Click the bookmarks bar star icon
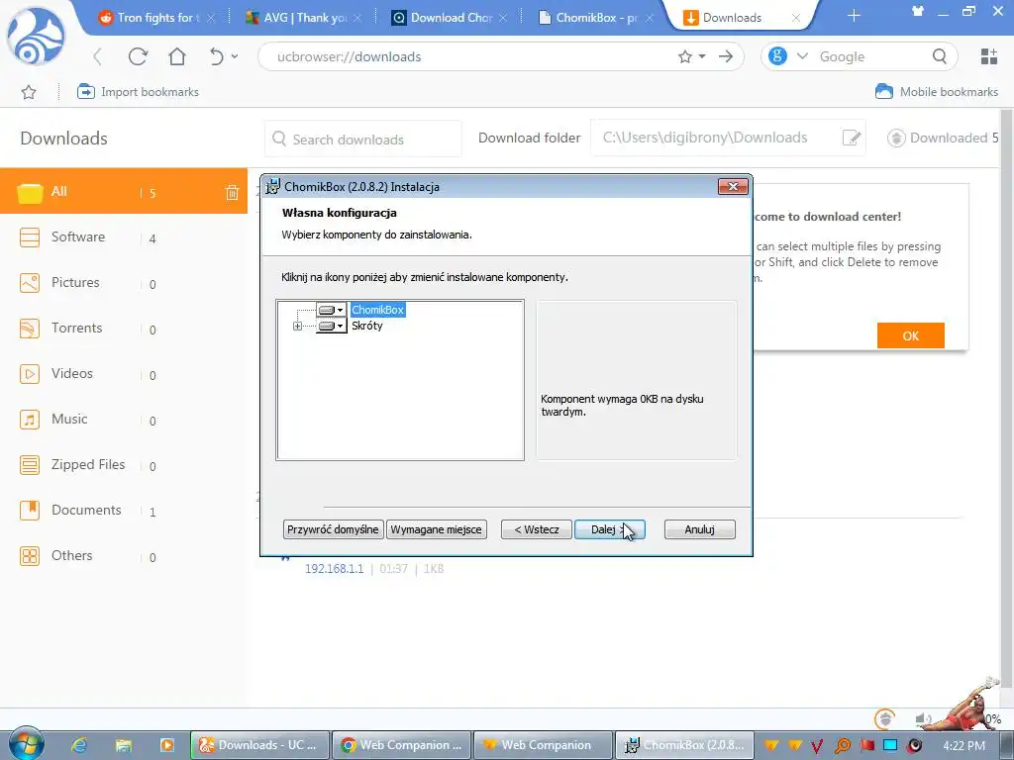Image resolution: width=1014 pixels, height=760 pixels. coord(29,92)
